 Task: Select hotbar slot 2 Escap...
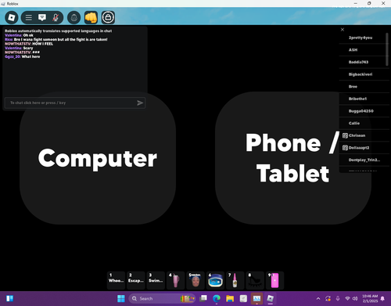tap(136, 280)
